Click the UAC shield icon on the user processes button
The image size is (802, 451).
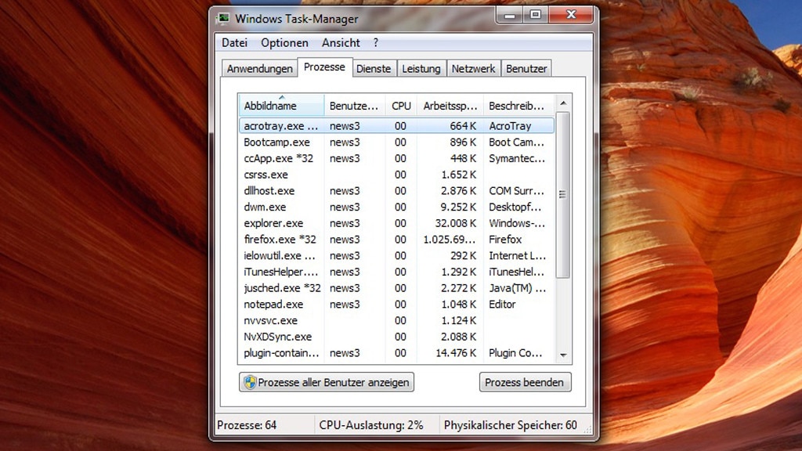pos(251,382)
